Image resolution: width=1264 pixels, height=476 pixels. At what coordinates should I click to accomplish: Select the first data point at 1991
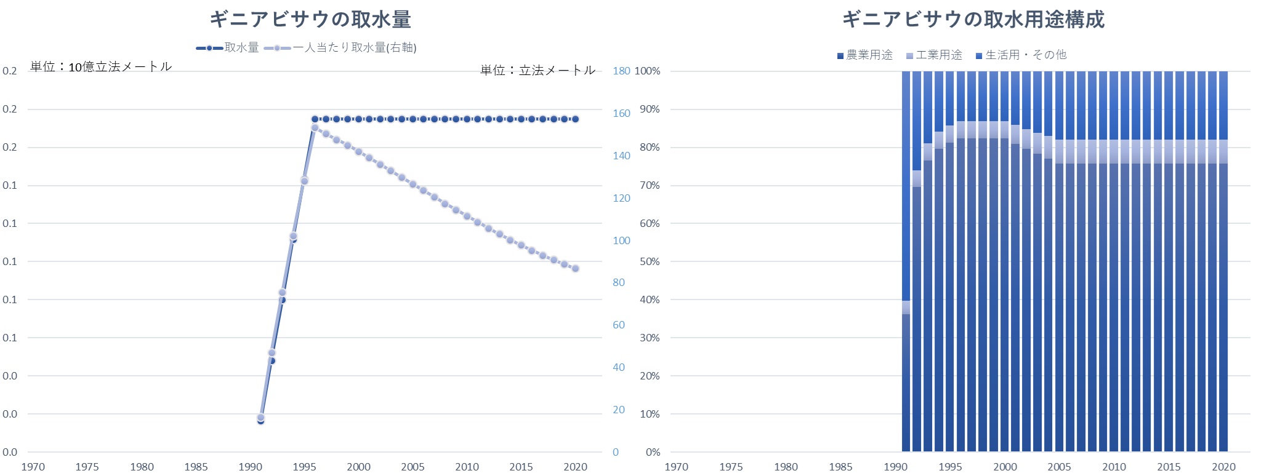260,418
